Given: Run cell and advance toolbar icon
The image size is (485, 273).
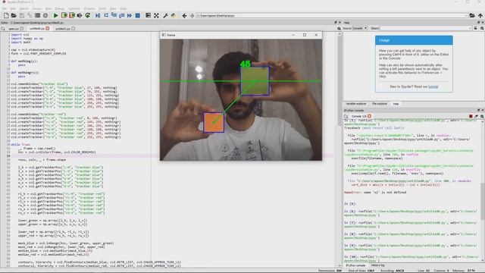Looking at the screenshot, I should tap(72, 15).
